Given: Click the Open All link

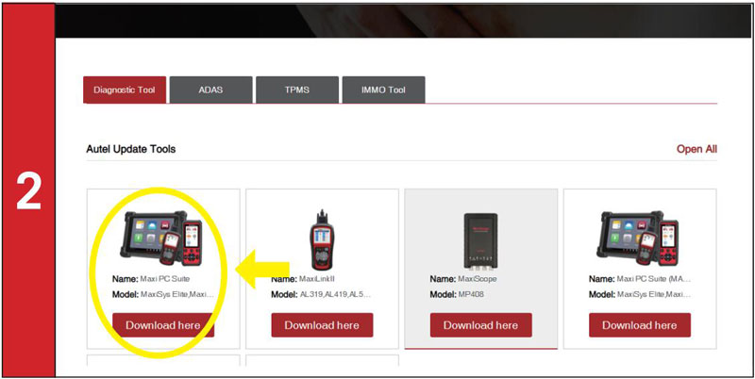Looking at the screenshot, I should point(696,149).
